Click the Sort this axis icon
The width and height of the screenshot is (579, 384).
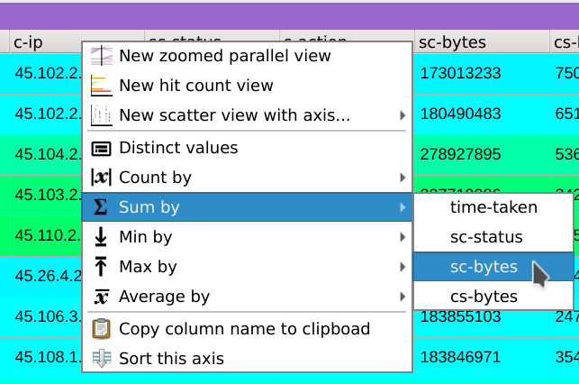(x=102, y=359)
